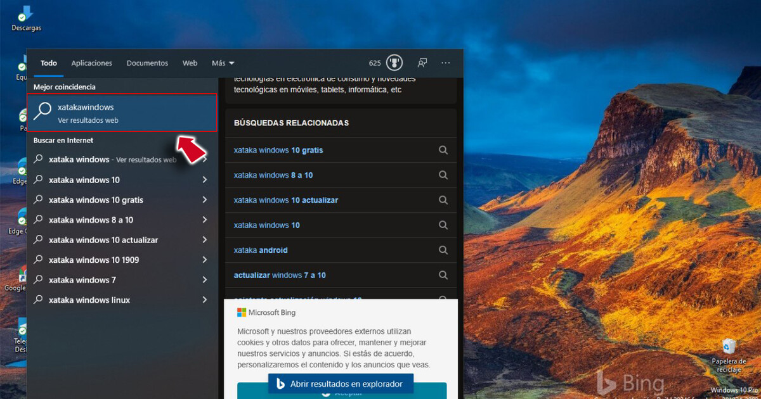
Task: Open the feedback person icon in search header
Action: point(422,63)
